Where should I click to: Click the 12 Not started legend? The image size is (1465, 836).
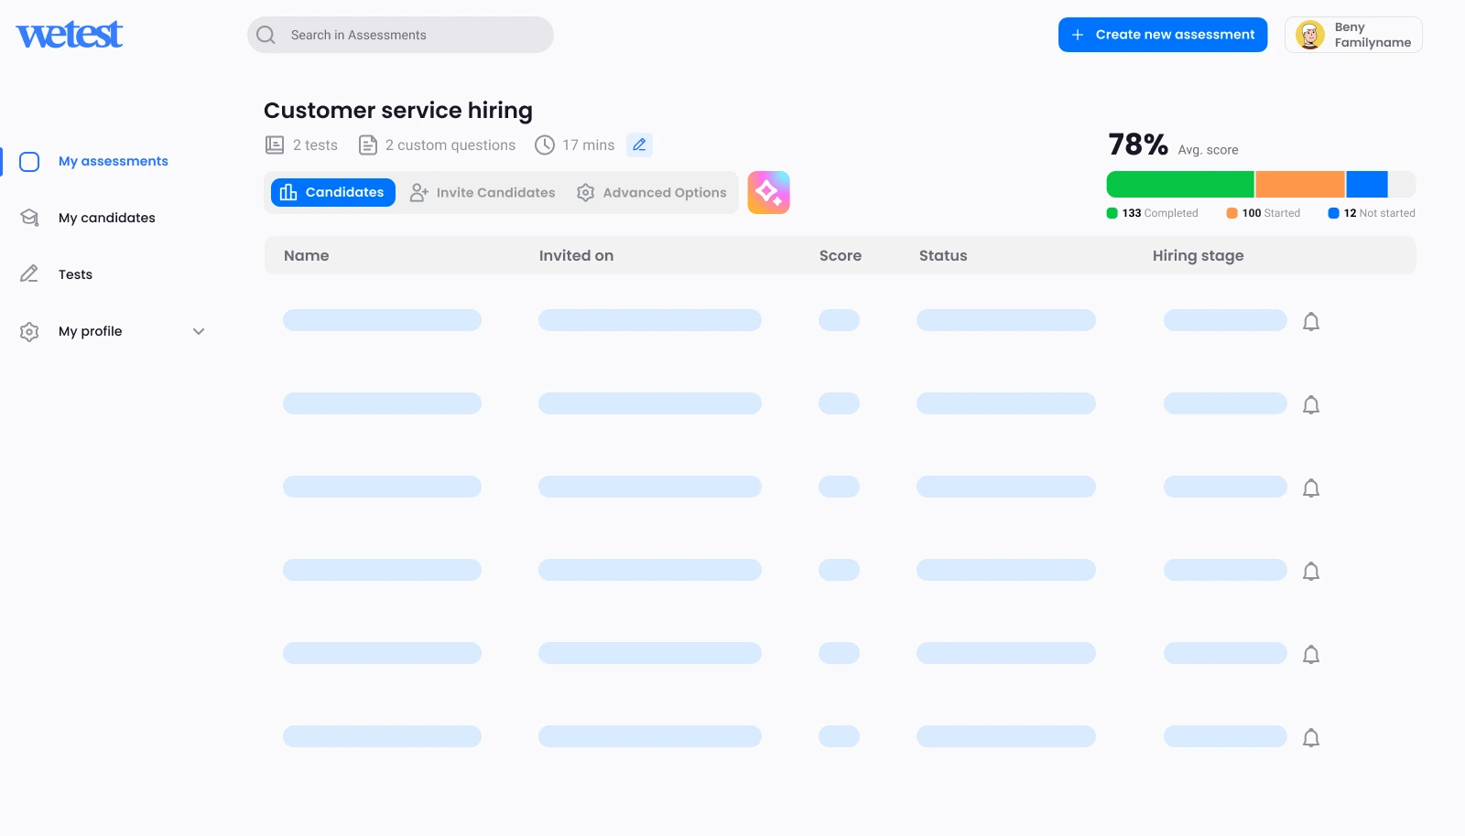pos(1372,213)
